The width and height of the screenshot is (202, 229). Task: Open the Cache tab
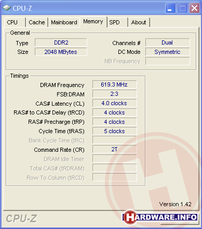37,22
